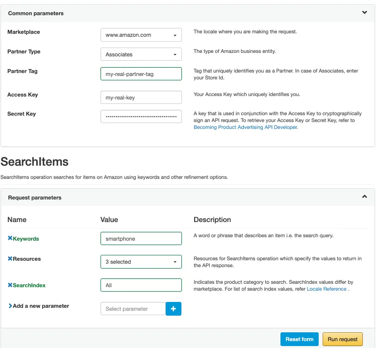
Task: Remove the SearchIndex parameter using its X icon
Action: point(10,285)
